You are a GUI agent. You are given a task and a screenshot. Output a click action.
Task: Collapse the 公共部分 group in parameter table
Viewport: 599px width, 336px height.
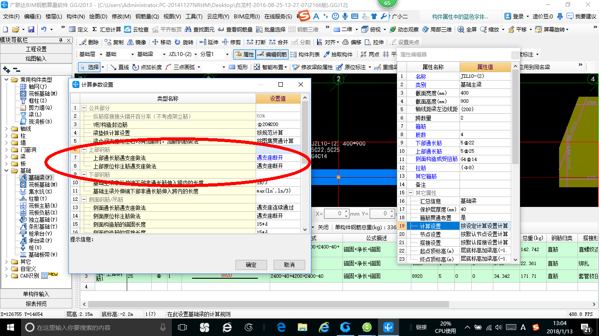[84, 108]
